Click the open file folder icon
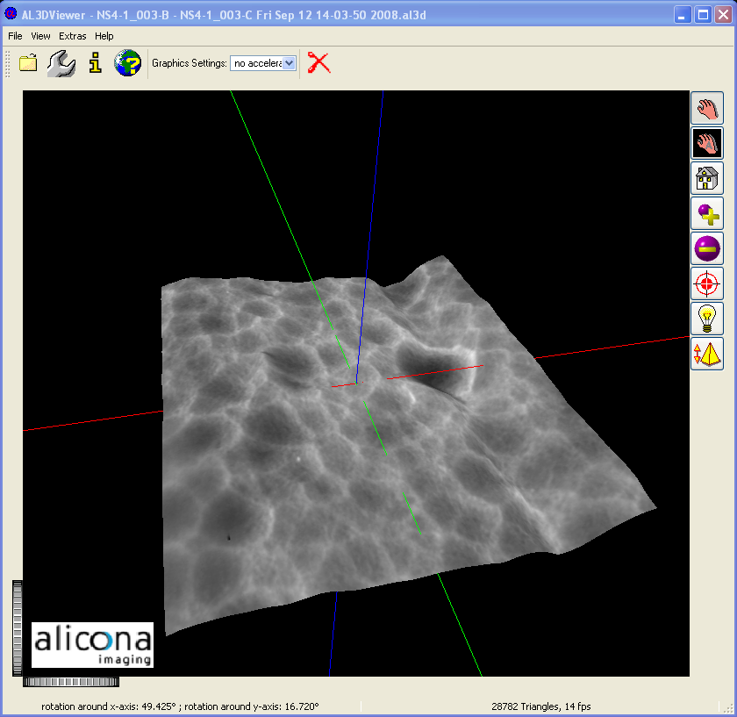The height and width of the screenshot is (717, 737). click(x=28, y=63)
